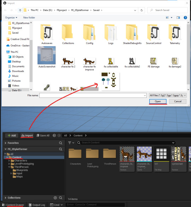Open the SourceControl folder
The width and height of the screenshot is (191, 207).
click(154, 34)
